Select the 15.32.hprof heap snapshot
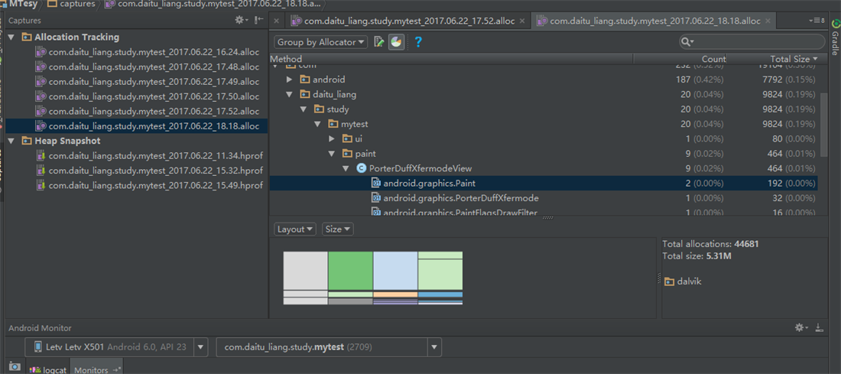Image resolution: width=841 pixels, height=374 pixels. pyautogui.click(x=155, y=171)
